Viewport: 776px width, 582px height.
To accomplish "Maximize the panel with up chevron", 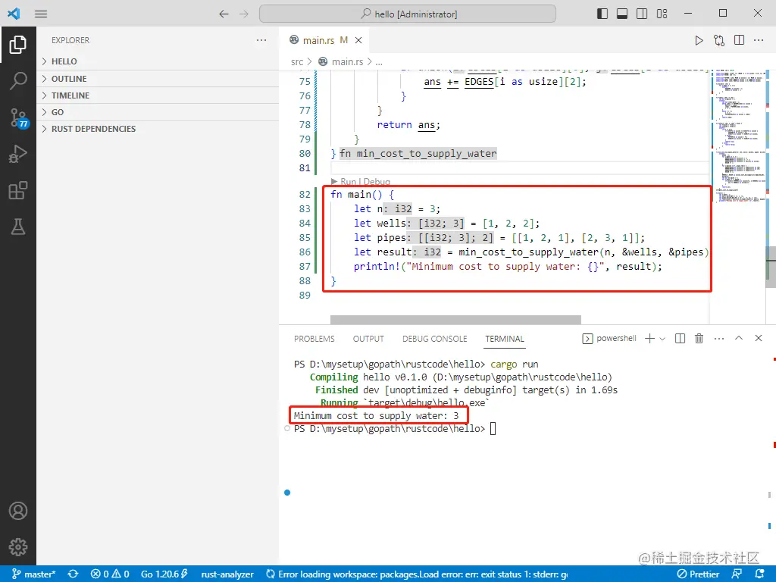I will (739, 338).
